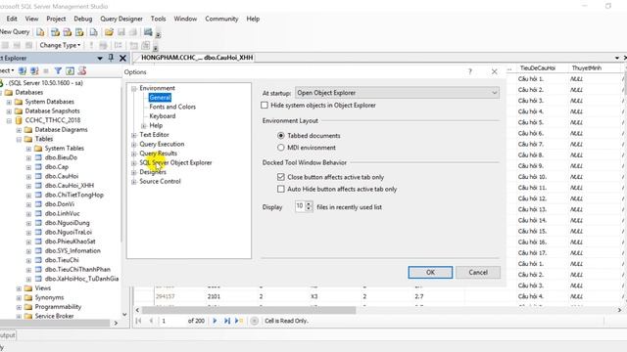
Task: Switch to the HONGPHAM dbo.CauHoi_XHH tab
Action: [x=197, y=58]
